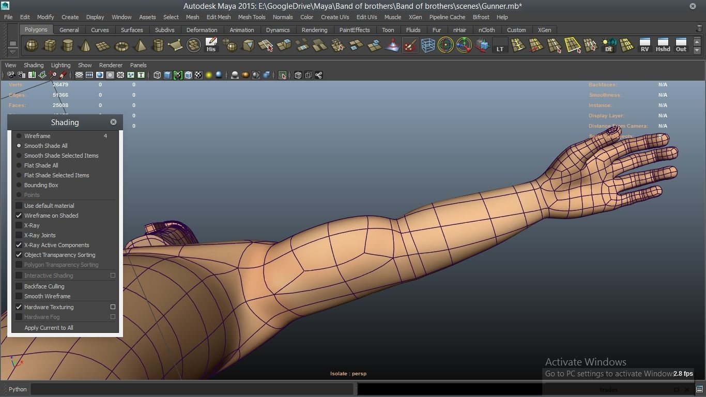
Task: Uncheck Wireframe on Shaded
Action: 19,216
